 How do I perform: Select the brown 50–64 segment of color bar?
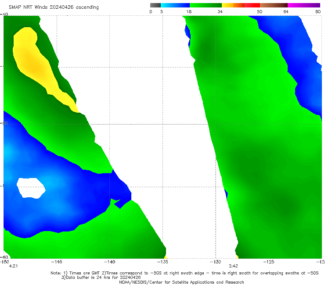tap(274, 5)
